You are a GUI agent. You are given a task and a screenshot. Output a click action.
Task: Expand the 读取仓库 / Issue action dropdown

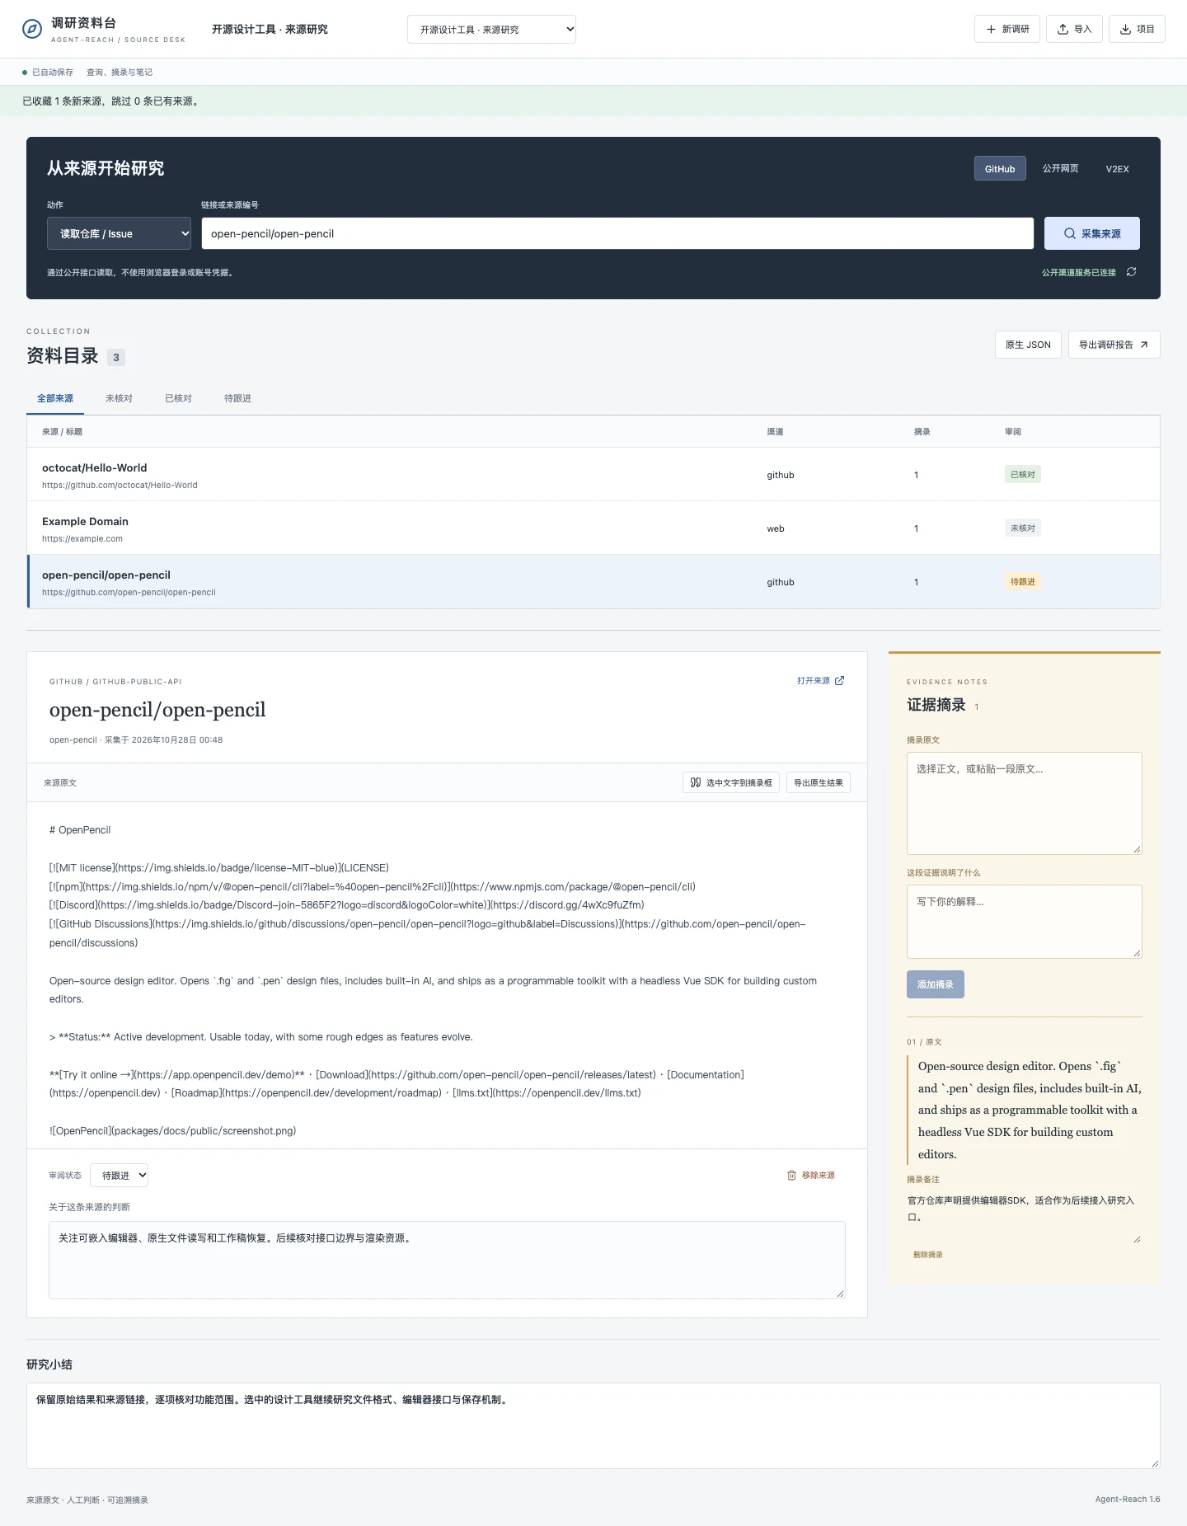coord(119,233)
